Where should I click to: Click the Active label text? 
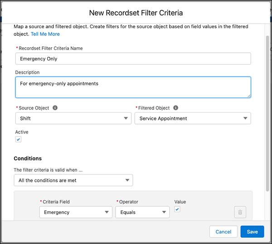point(22,132)
